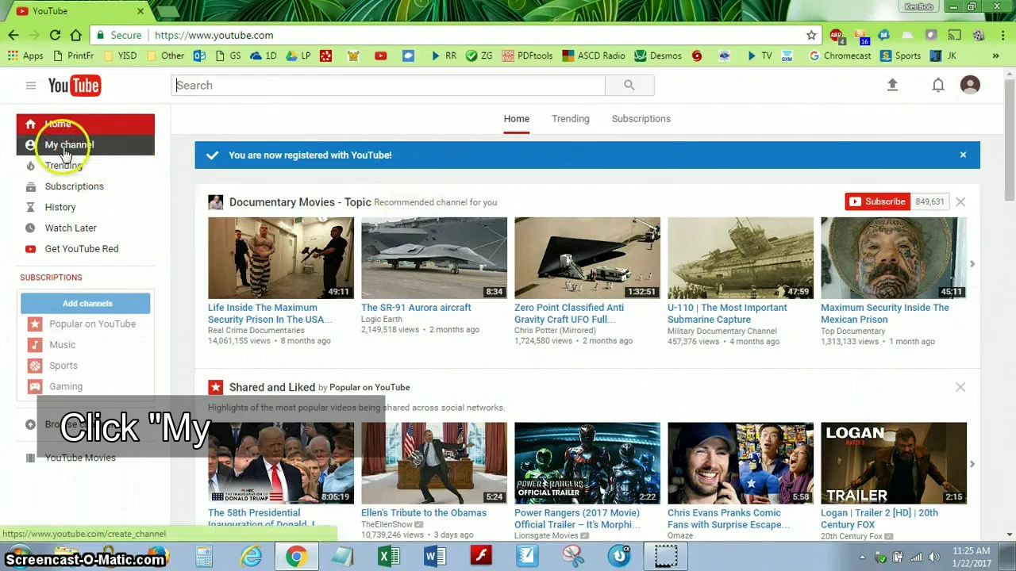Open the Documentary Movies - Topic channel title
The height and width of the screenshot is (571, 1016).
(300, 202)
